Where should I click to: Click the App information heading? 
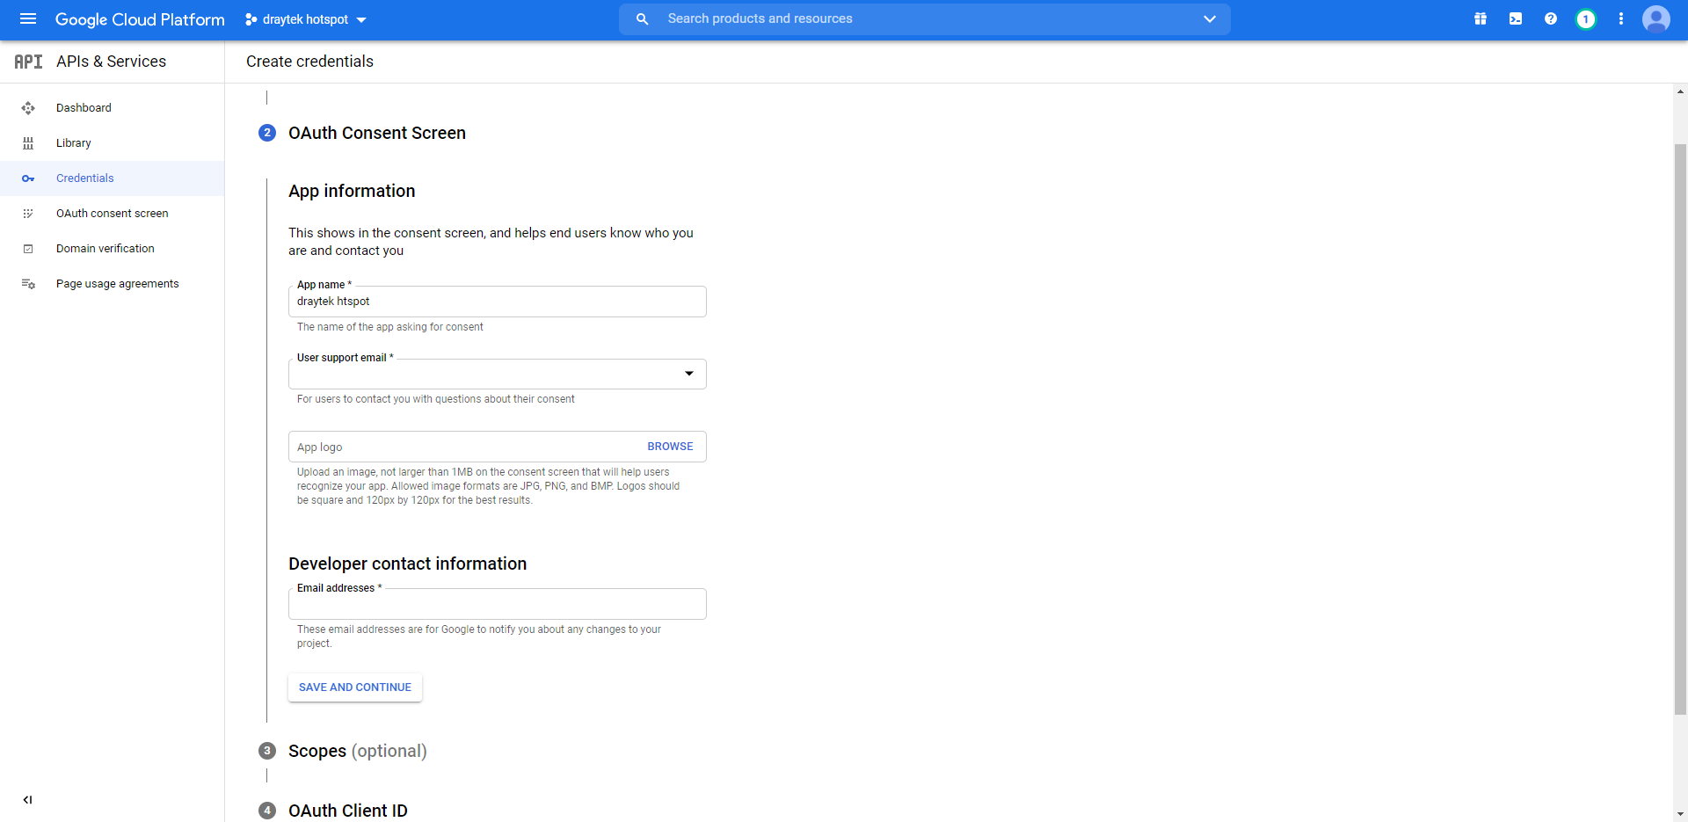(x=352, y=191)
